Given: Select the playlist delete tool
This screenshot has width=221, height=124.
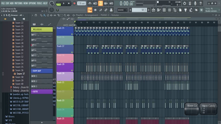Looking at the screenshot, I should 48,15.
